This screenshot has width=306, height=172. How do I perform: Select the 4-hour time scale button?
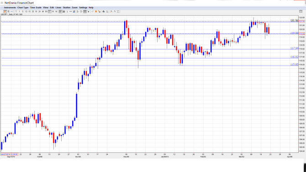click(x=43, y=11)
